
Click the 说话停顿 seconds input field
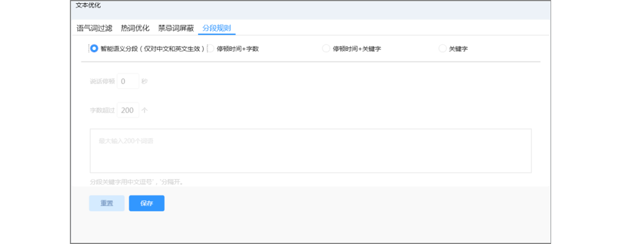click(x=128, y=81)
